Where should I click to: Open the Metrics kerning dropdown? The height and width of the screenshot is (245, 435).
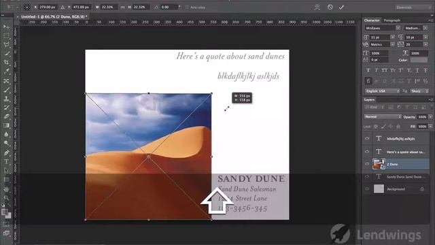point(393,44)
